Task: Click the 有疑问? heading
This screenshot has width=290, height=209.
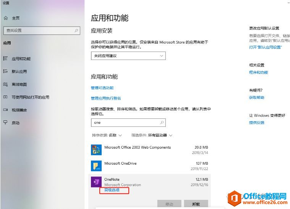Action: coord(256,90)
